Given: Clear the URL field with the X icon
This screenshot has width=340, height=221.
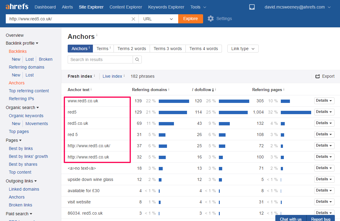Looking at the screenshot, I should pos(133,19).
